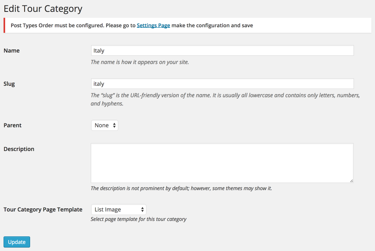
Task: Click inside the empty Description text area
Action: 222,163
